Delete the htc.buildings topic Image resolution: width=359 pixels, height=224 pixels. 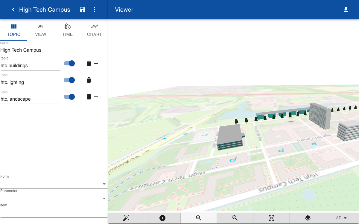[89, 63]
